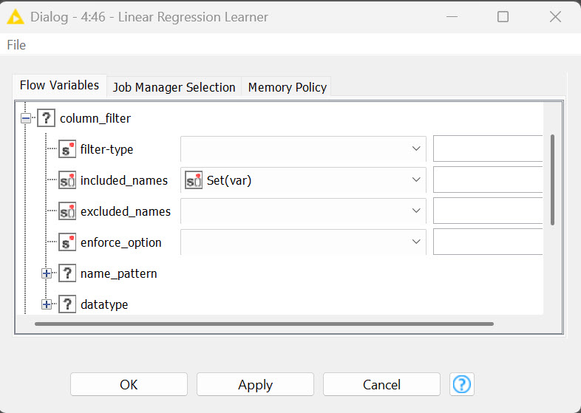Expand the datatype tree node
The image size is (581, 413).
pyautogui.click(x=47, y=304)
